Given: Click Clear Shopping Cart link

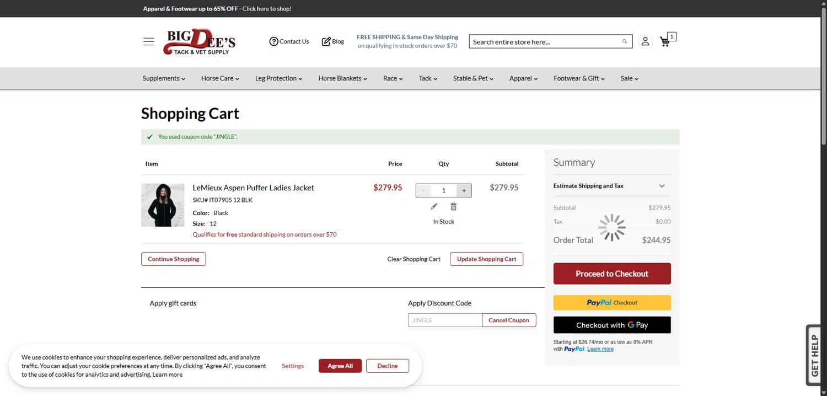Looking at the screenshot, I should [413, 259].
